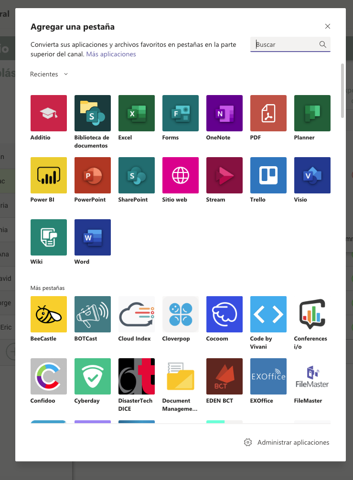Pick the BeeCastle app
This screenshot has height=480, width=353.
pos(49,314)
